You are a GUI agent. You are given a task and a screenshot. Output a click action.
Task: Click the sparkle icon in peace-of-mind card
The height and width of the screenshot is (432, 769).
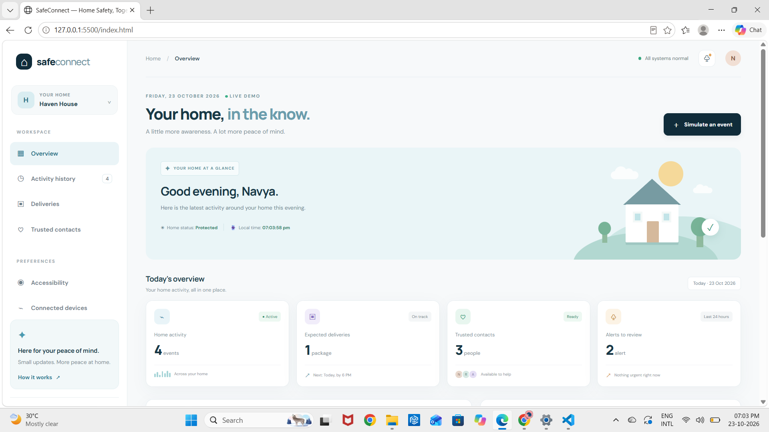22,335
